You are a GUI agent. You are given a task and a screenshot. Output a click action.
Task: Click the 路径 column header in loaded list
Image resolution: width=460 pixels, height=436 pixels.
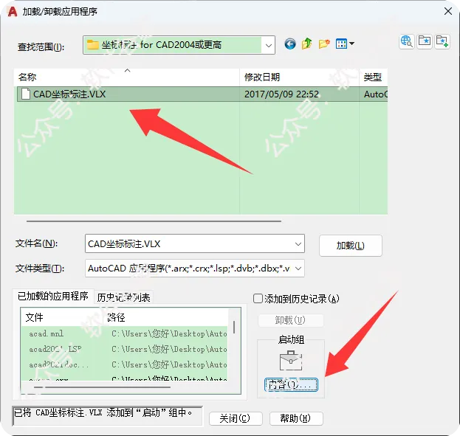click(165, 317)
